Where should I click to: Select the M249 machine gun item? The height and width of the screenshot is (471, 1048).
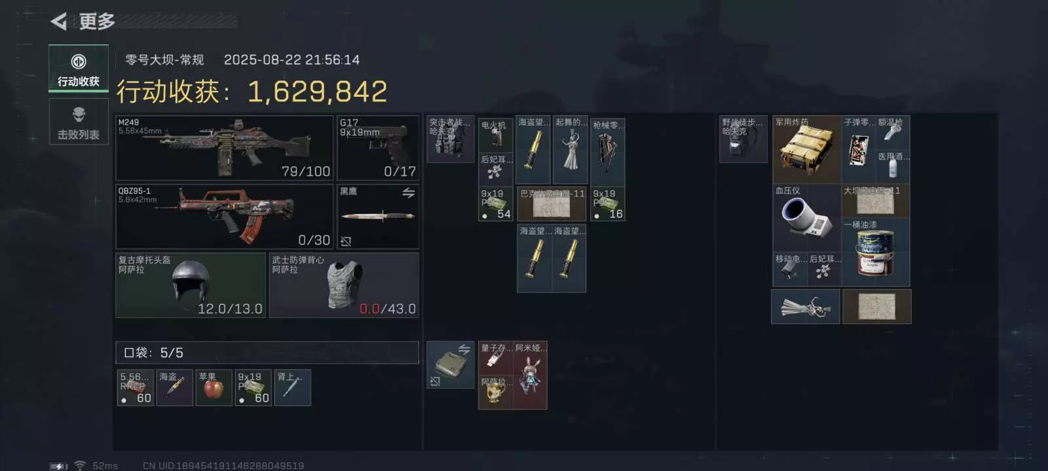point(225,148)
